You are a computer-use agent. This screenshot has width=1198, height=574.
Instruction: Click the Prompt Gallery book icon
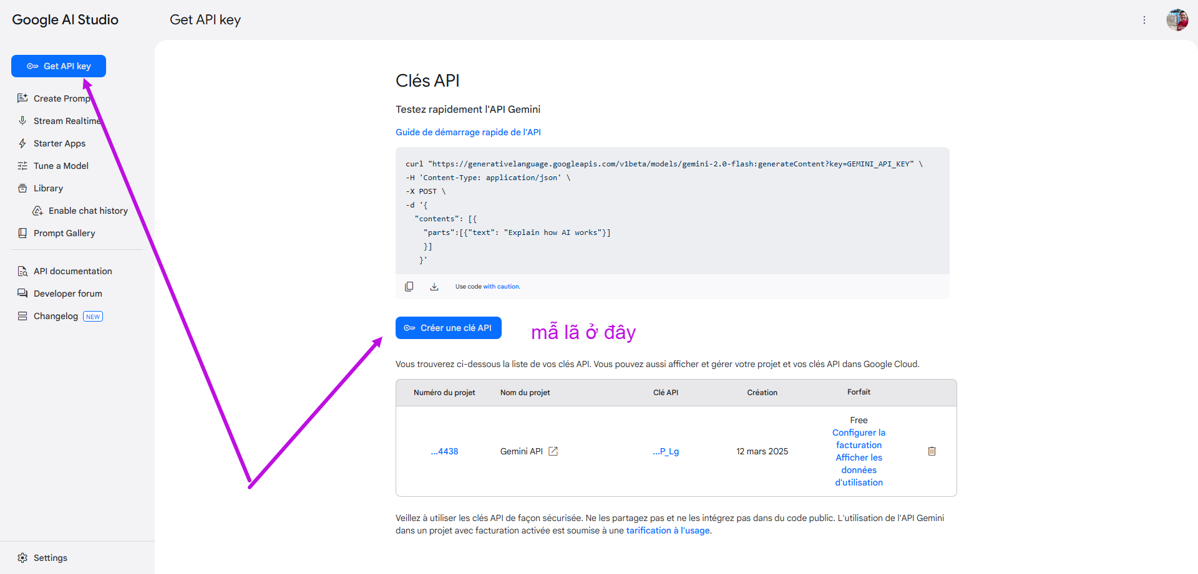[22, 233]
